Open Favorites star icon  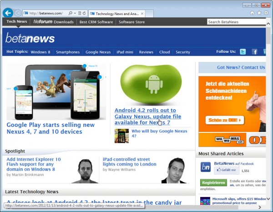tap(259, 13)
